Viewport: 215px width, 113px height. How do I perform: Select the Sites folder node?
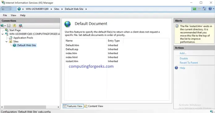click(16, 41)
